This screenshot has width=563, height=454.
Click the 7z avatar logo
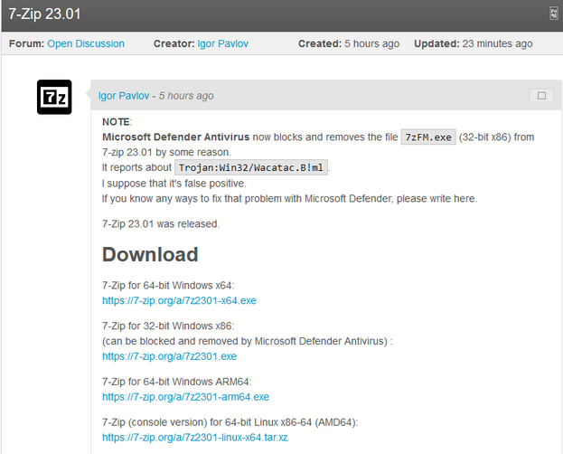(54, 97)
